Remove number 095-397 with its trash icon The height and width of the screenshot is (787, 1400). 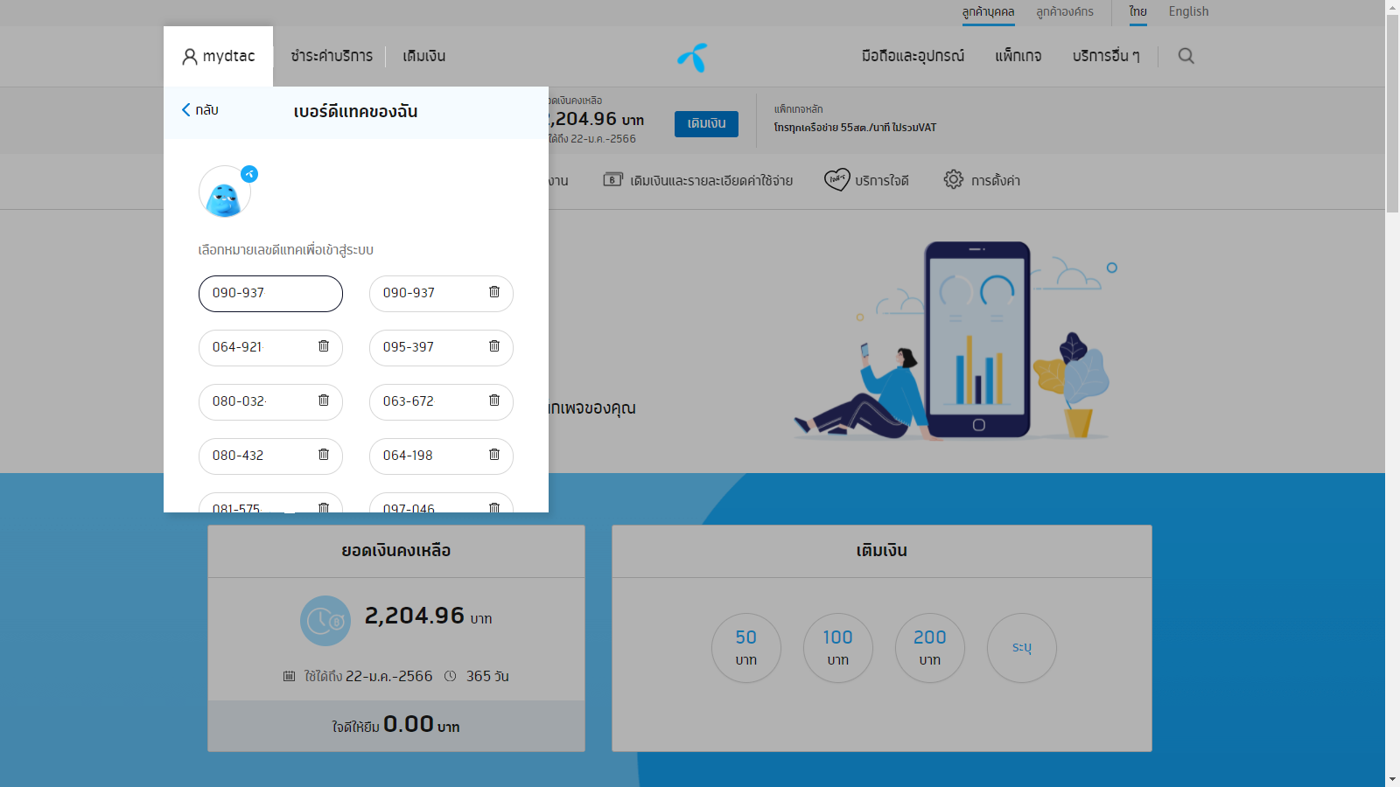tap(494, 346)
